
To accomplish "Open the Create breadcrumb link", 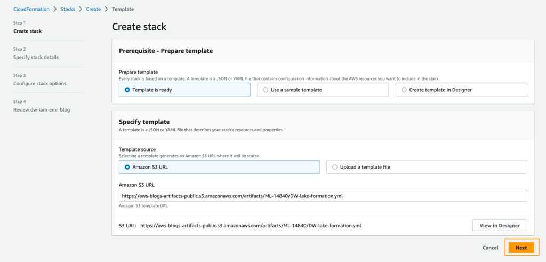I will coord(94,9).
